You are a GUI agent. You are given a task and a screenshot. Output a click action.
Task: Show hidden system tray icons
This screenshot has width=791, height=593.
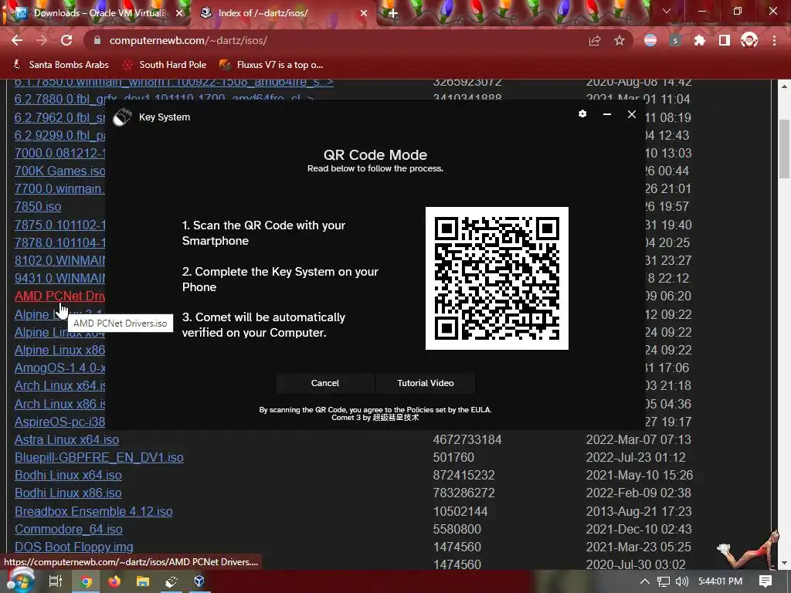click(645, 581)
